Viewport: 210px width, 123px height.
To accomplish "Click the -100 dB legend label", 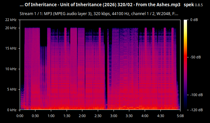I will tap(197, 95).
